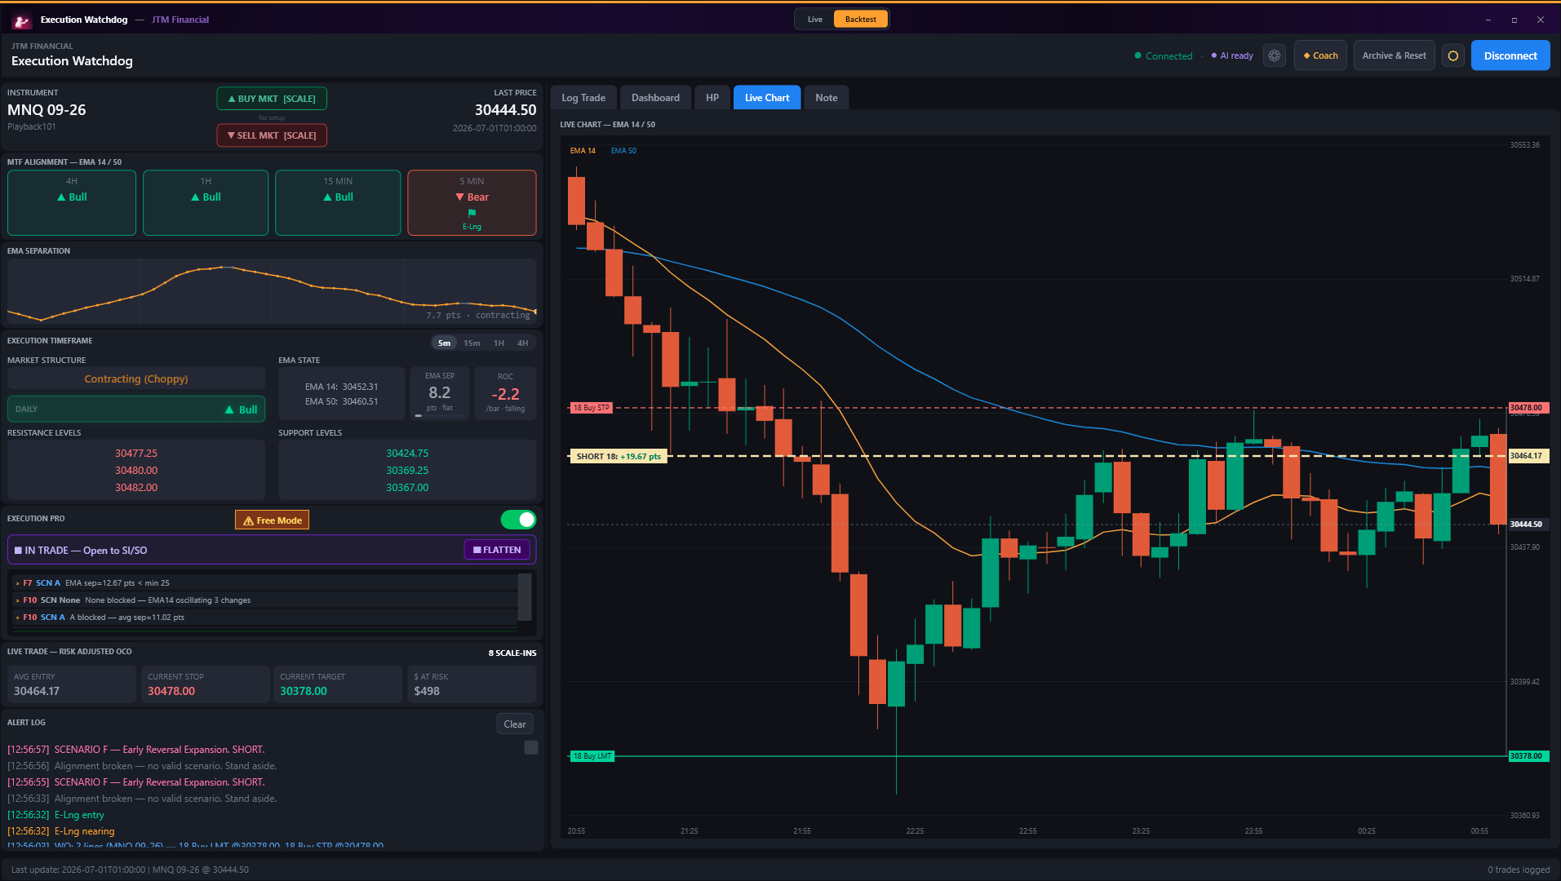The height and width of the screenshot is (881, 1561).
Task: Click the 12:56:57 Scenario F alert
Action: pos(136,750)
